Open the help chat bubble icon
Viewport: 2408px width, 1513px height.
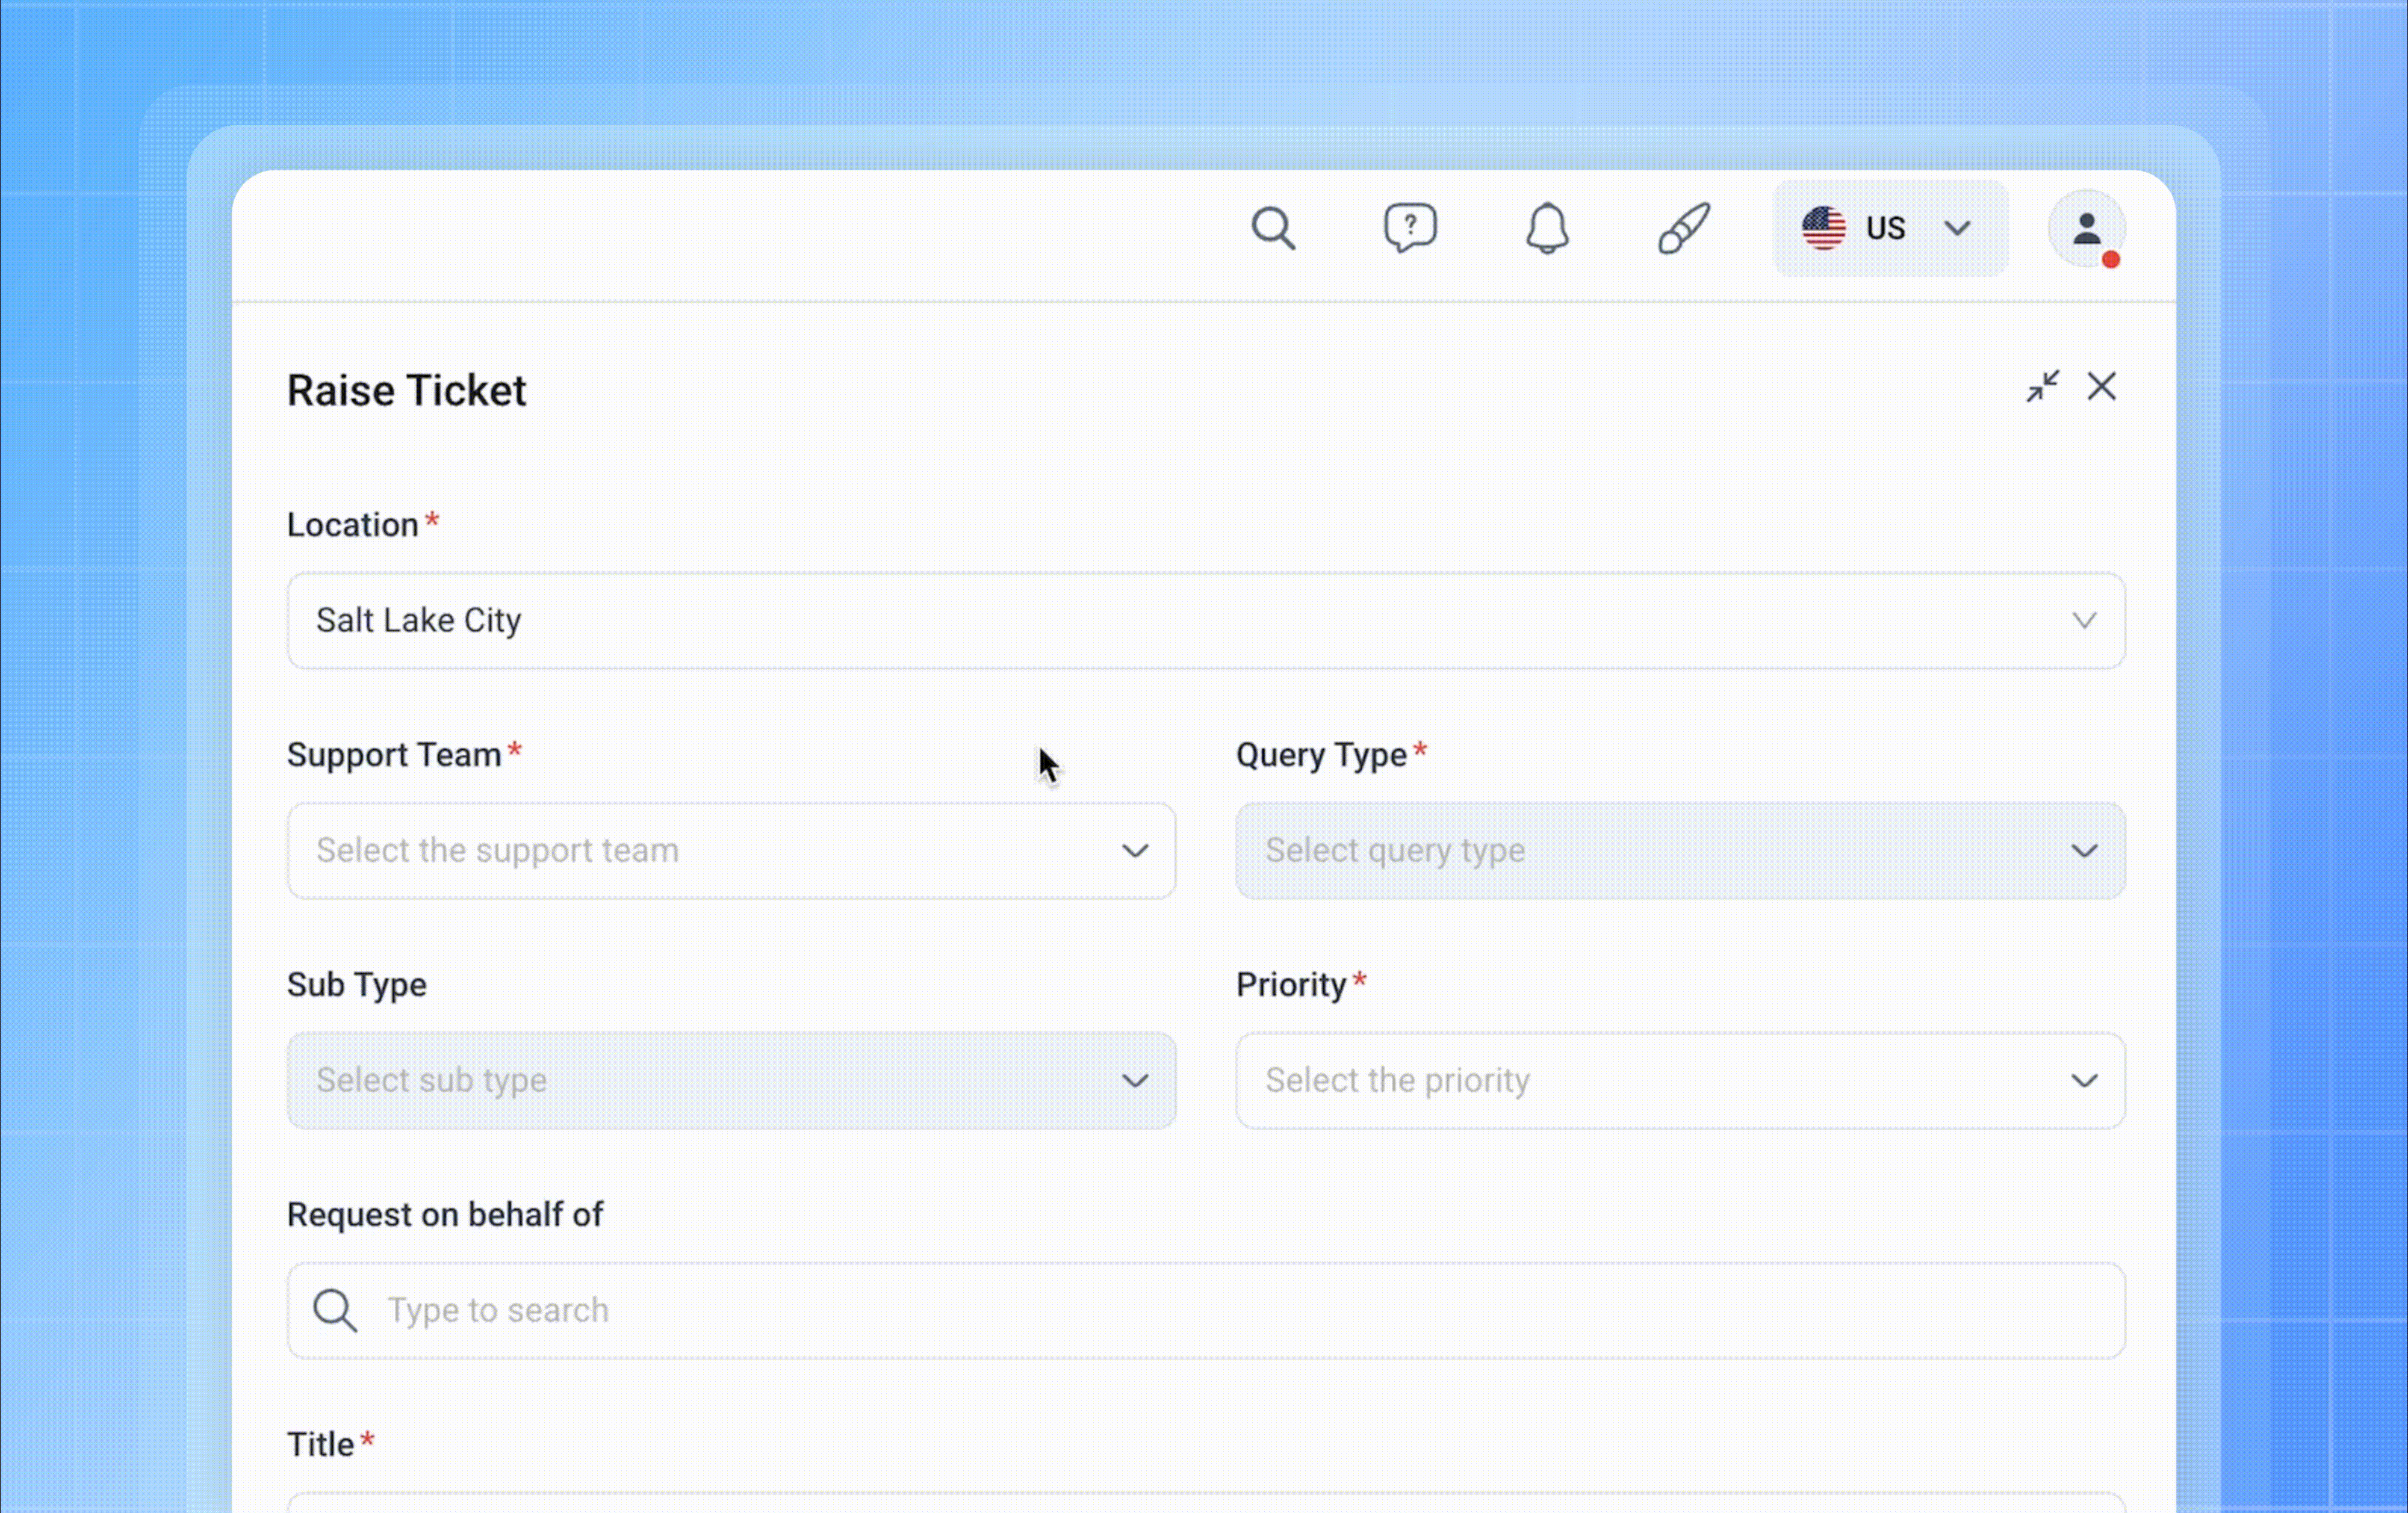(1410, 228)
